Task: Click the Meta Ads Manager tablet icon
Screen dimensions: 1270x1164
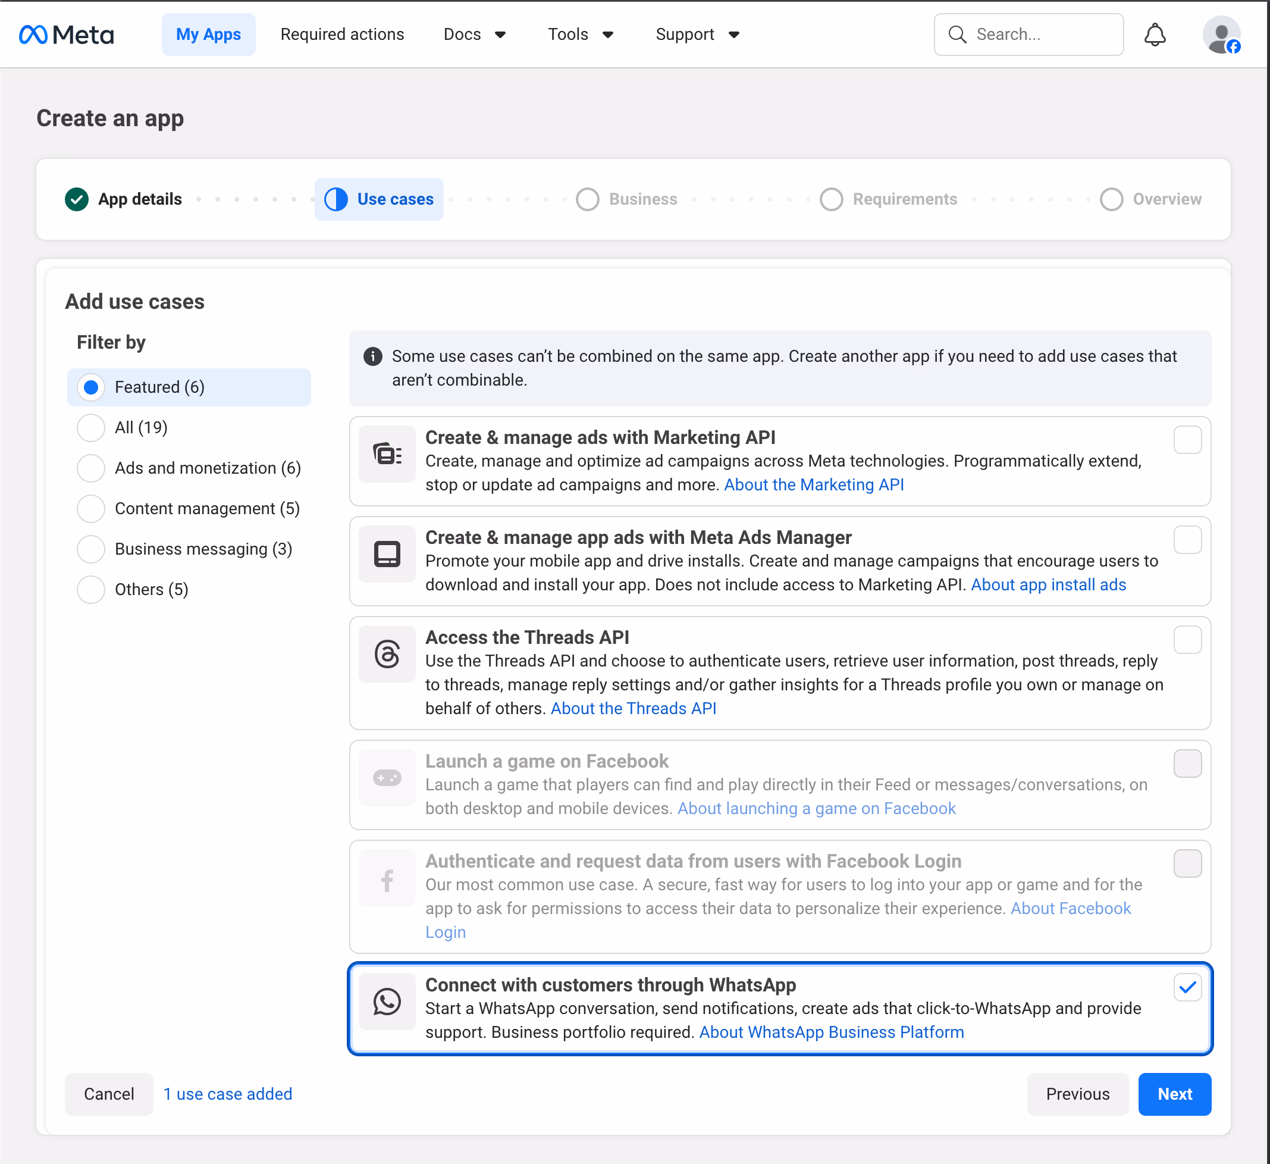Action: coord(387,554)
